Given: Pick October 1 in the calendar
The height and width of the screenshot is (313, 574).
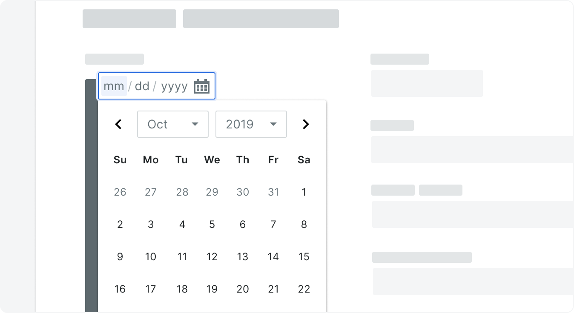Looking at the screenshot, I should pos(304,192).
